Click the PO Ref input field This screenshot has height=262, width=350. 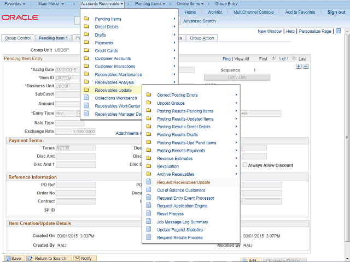(x=76, y=185)
